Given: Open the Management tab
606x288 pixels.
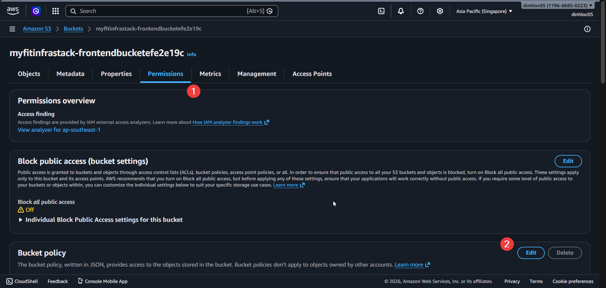Looking at the screenshot, I should coord(257,74).
